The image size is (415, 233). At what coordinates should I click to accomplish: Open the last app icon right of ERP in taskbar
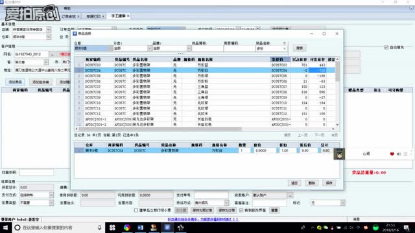(181, 227)
